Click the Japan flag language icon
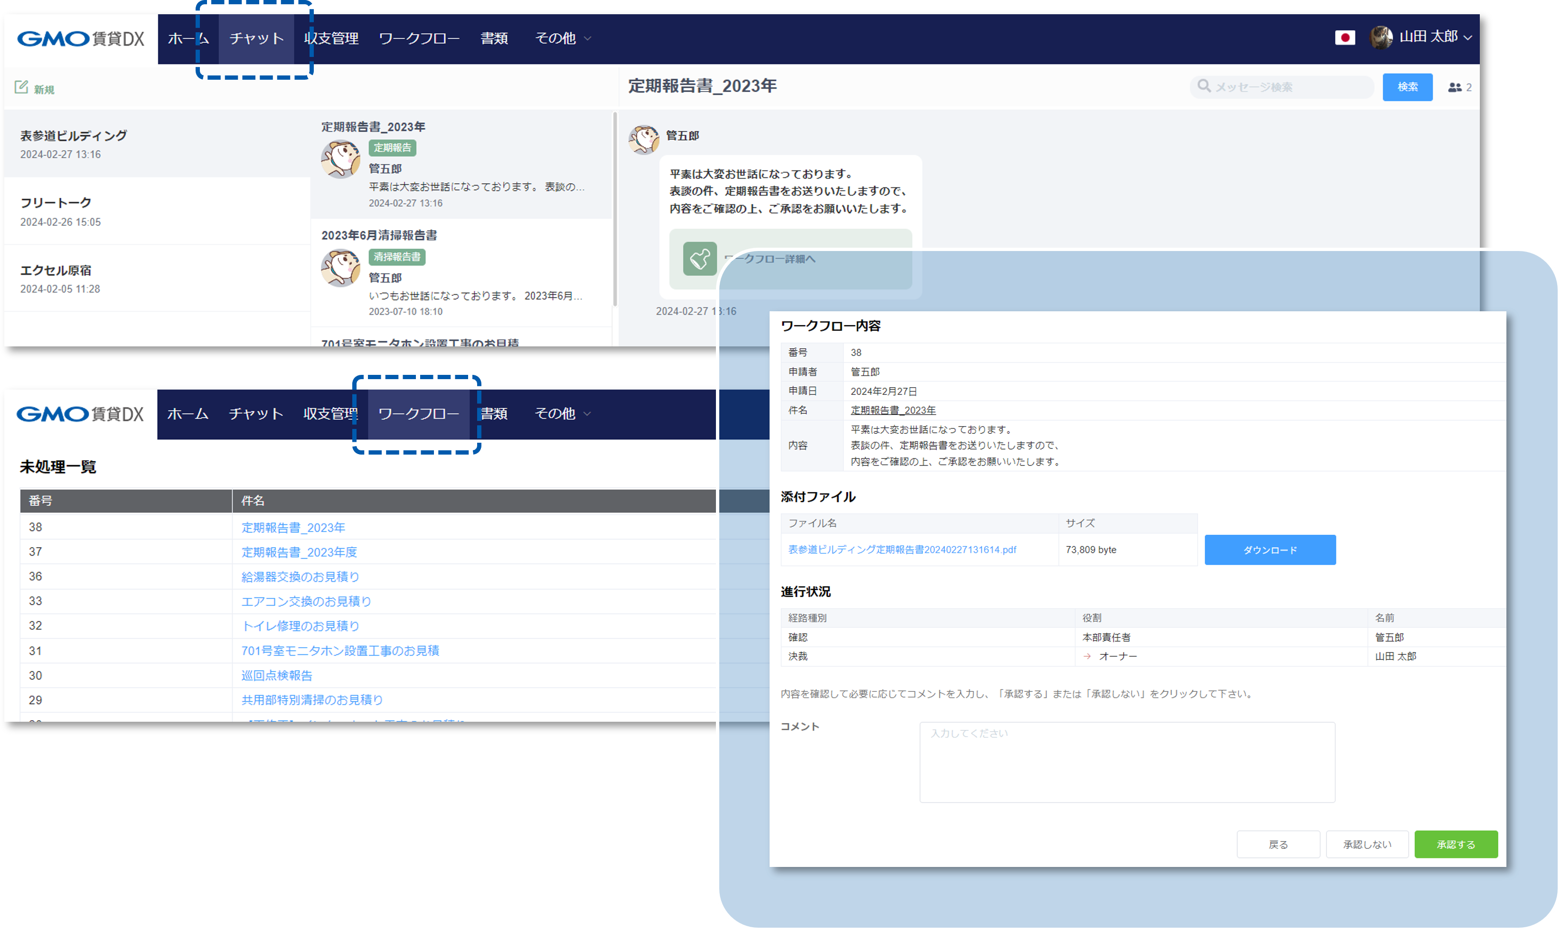 pos(1345,37)
